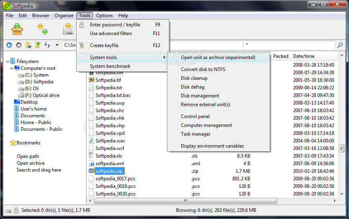Viewport: 349px width, 219px height.
Task: Click the Softpedia.tif image icon
Action: point(92,80)
